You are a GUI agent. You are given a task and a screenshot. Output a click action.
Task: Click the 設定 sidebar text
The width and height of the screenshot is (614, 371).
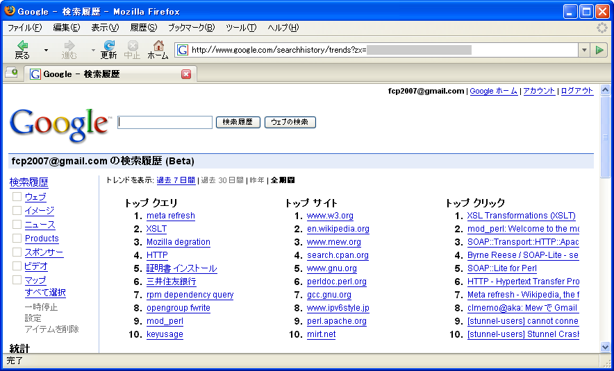coord(33,318)
